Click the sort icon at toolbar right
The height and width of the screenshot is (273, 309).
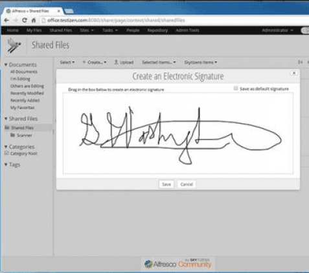coord(300,62)
